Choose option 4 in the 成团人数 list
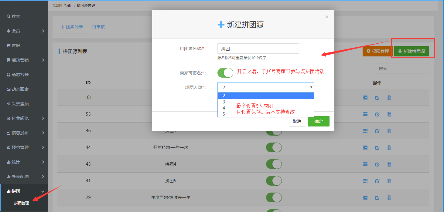Image resolution: width=444 pixels, height=212 pixels. pyautogui.click(x=224, y=108)
